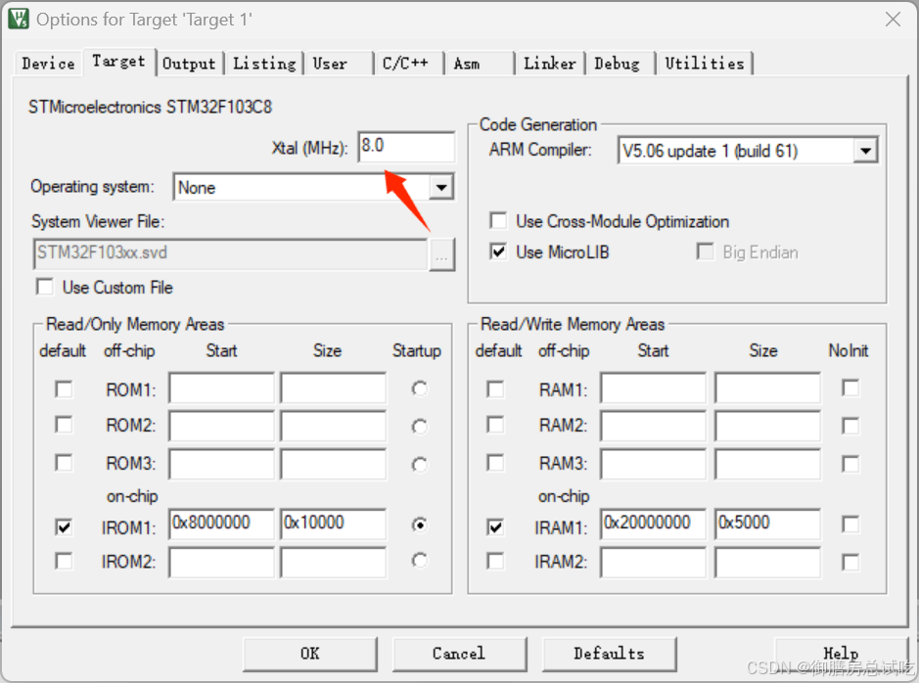The width and height of the screenshot is (919, 683).
Task: Click the Defaults button
Action: pos(609,654)
